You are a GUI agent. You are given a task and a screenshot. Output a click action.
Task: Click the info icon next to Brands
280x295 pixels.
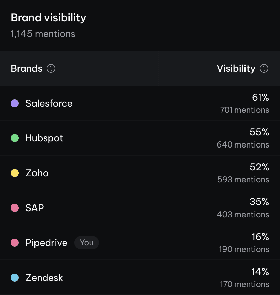[51, 69]
